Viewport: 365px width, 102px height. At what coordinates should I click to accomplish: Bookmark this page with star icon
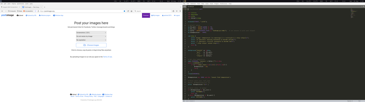(124, 11)
